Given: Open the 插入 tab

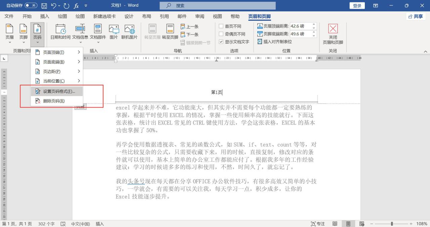Looking at the screenshot, I should (45, 16).
